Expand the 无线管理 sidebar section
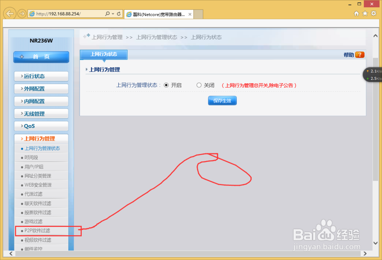 [x=41, y=113]
